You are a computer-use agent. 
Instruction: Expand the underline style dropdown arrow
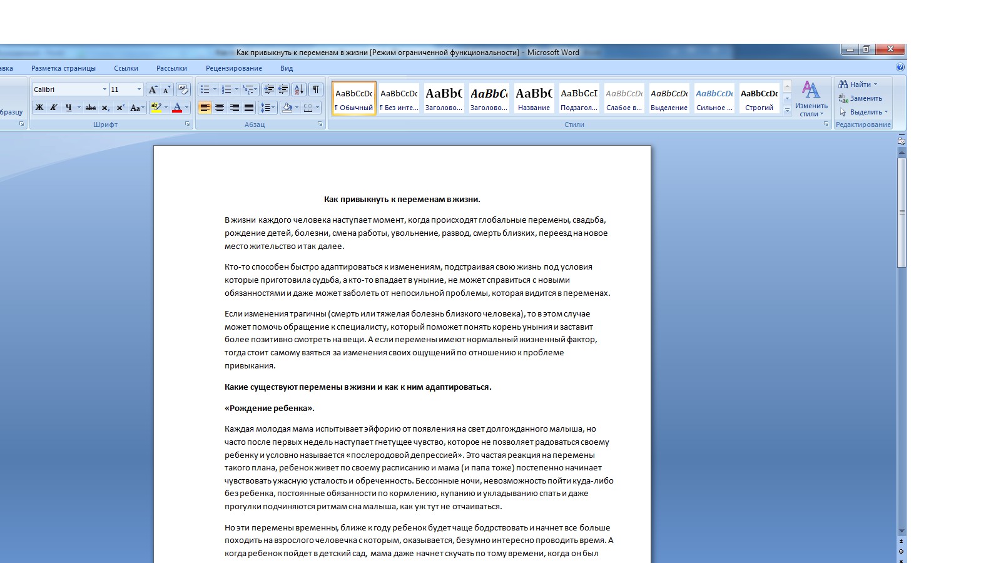pyautogui.click(x=79, y=108)
